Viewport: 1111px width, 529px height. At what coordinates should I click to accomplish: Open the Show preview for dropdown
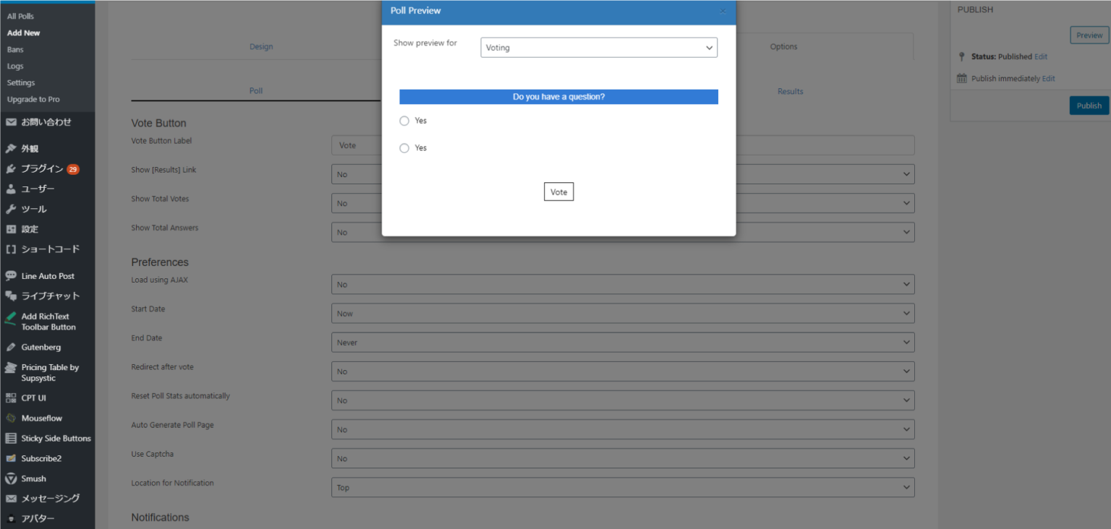598,48
